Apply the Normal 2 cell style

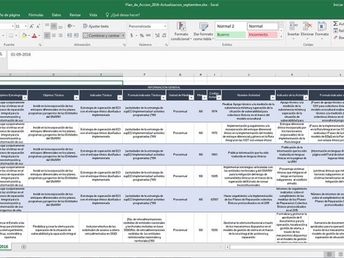pyautogui.click(x=231, y=26)
